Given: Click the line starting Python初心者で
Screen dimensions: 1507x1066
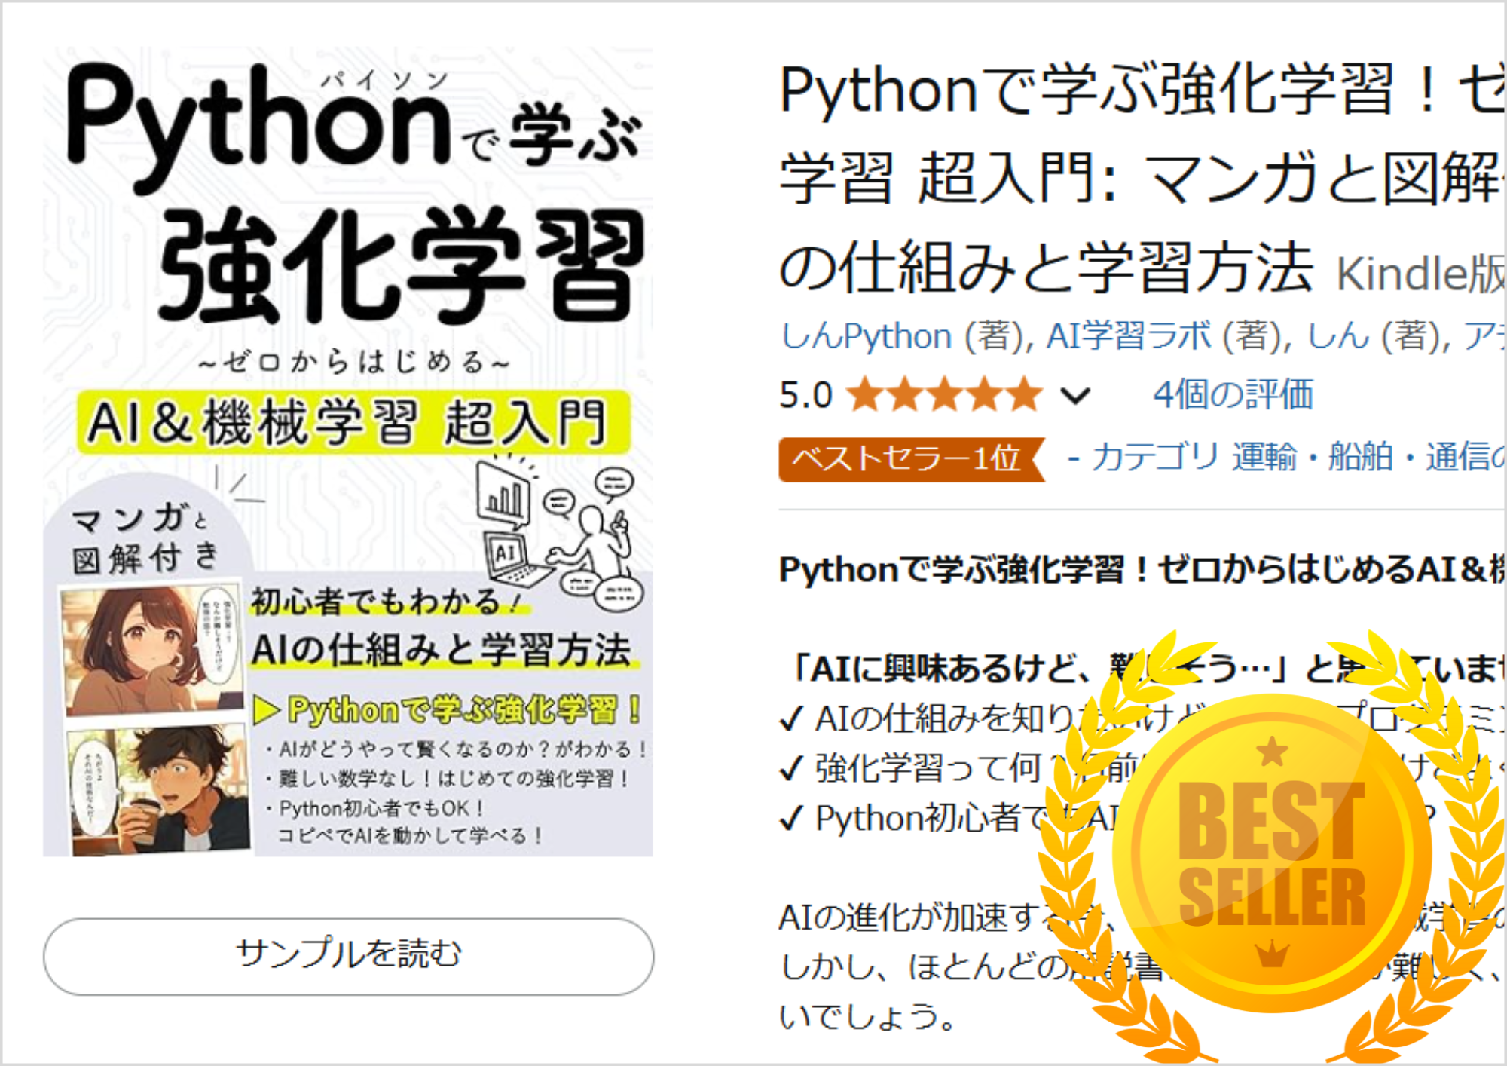Looking at the screenshot, I should tap(1108, 818).
